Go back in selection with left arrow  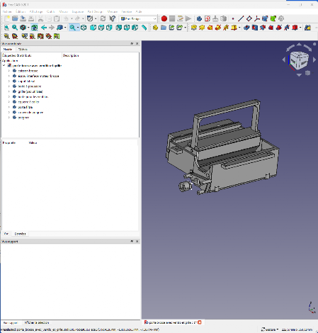pyautogui.click(x=44, y=28)
